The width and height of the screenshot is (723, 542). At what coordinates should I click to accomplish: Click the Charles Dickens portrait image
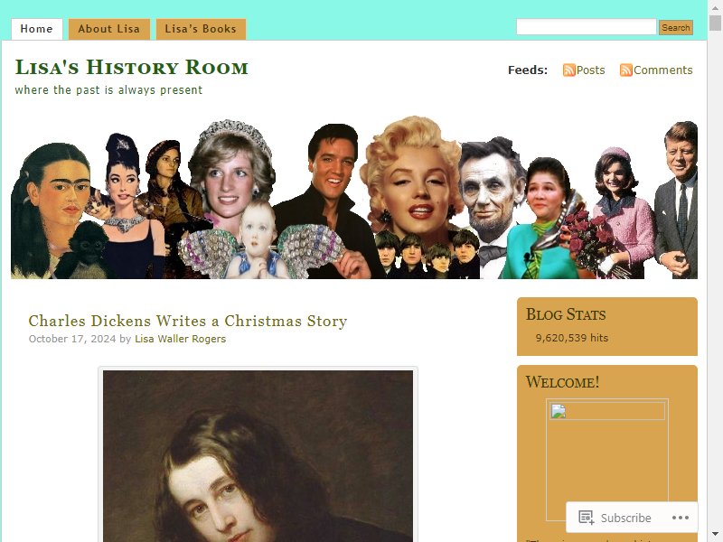(258, 456)
